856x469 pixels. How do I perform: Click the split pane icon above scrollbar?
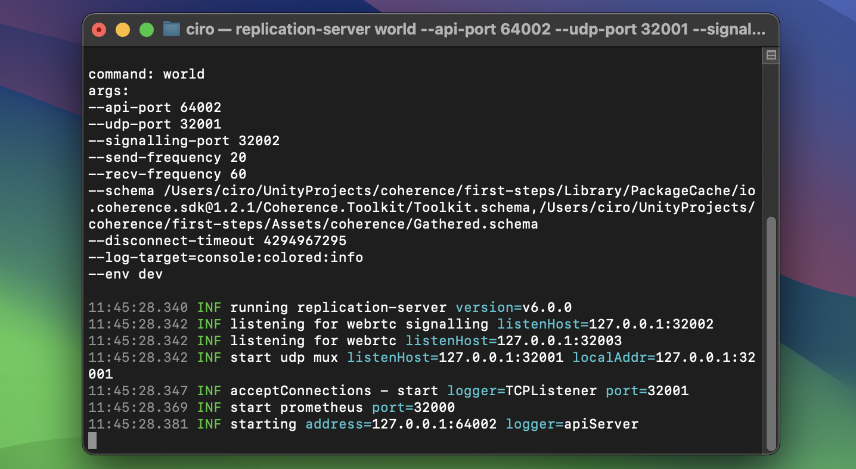coord(771,55)
